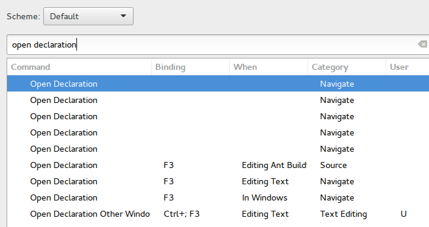Screen dimensions: 429x227
Task: Click the U marker in the User column
Action: 404,214
